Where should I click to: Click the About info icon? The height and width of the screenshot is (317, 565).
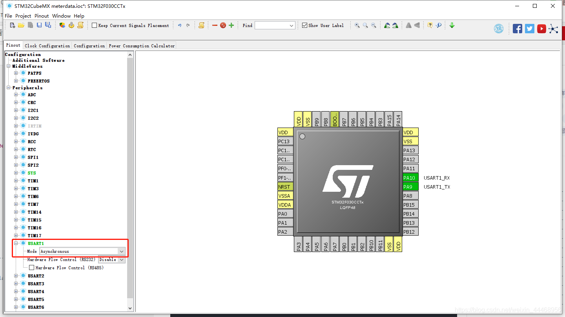pyautogui.click(x=439, y=25)
